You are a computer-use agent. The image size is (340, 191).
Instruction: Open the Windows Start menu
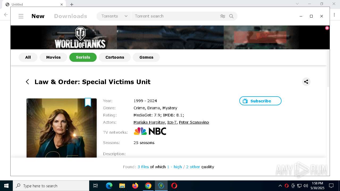6,186
